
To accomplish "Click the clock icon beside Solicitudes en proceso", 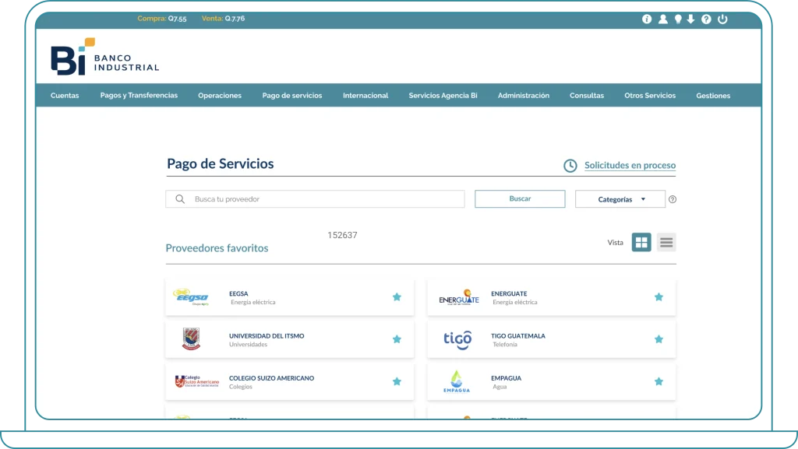I will pos(569,165).
